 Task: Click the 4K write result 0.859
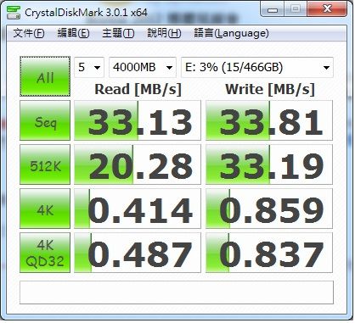point(269,209)
